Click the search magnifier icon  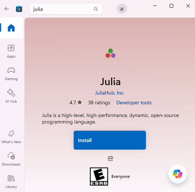pyautogui.click(x=96, y=9)
